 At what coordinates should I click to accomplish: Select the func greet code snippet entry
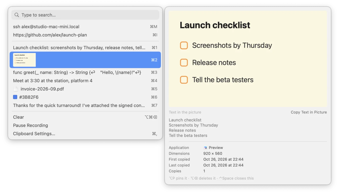coord(85,72)
